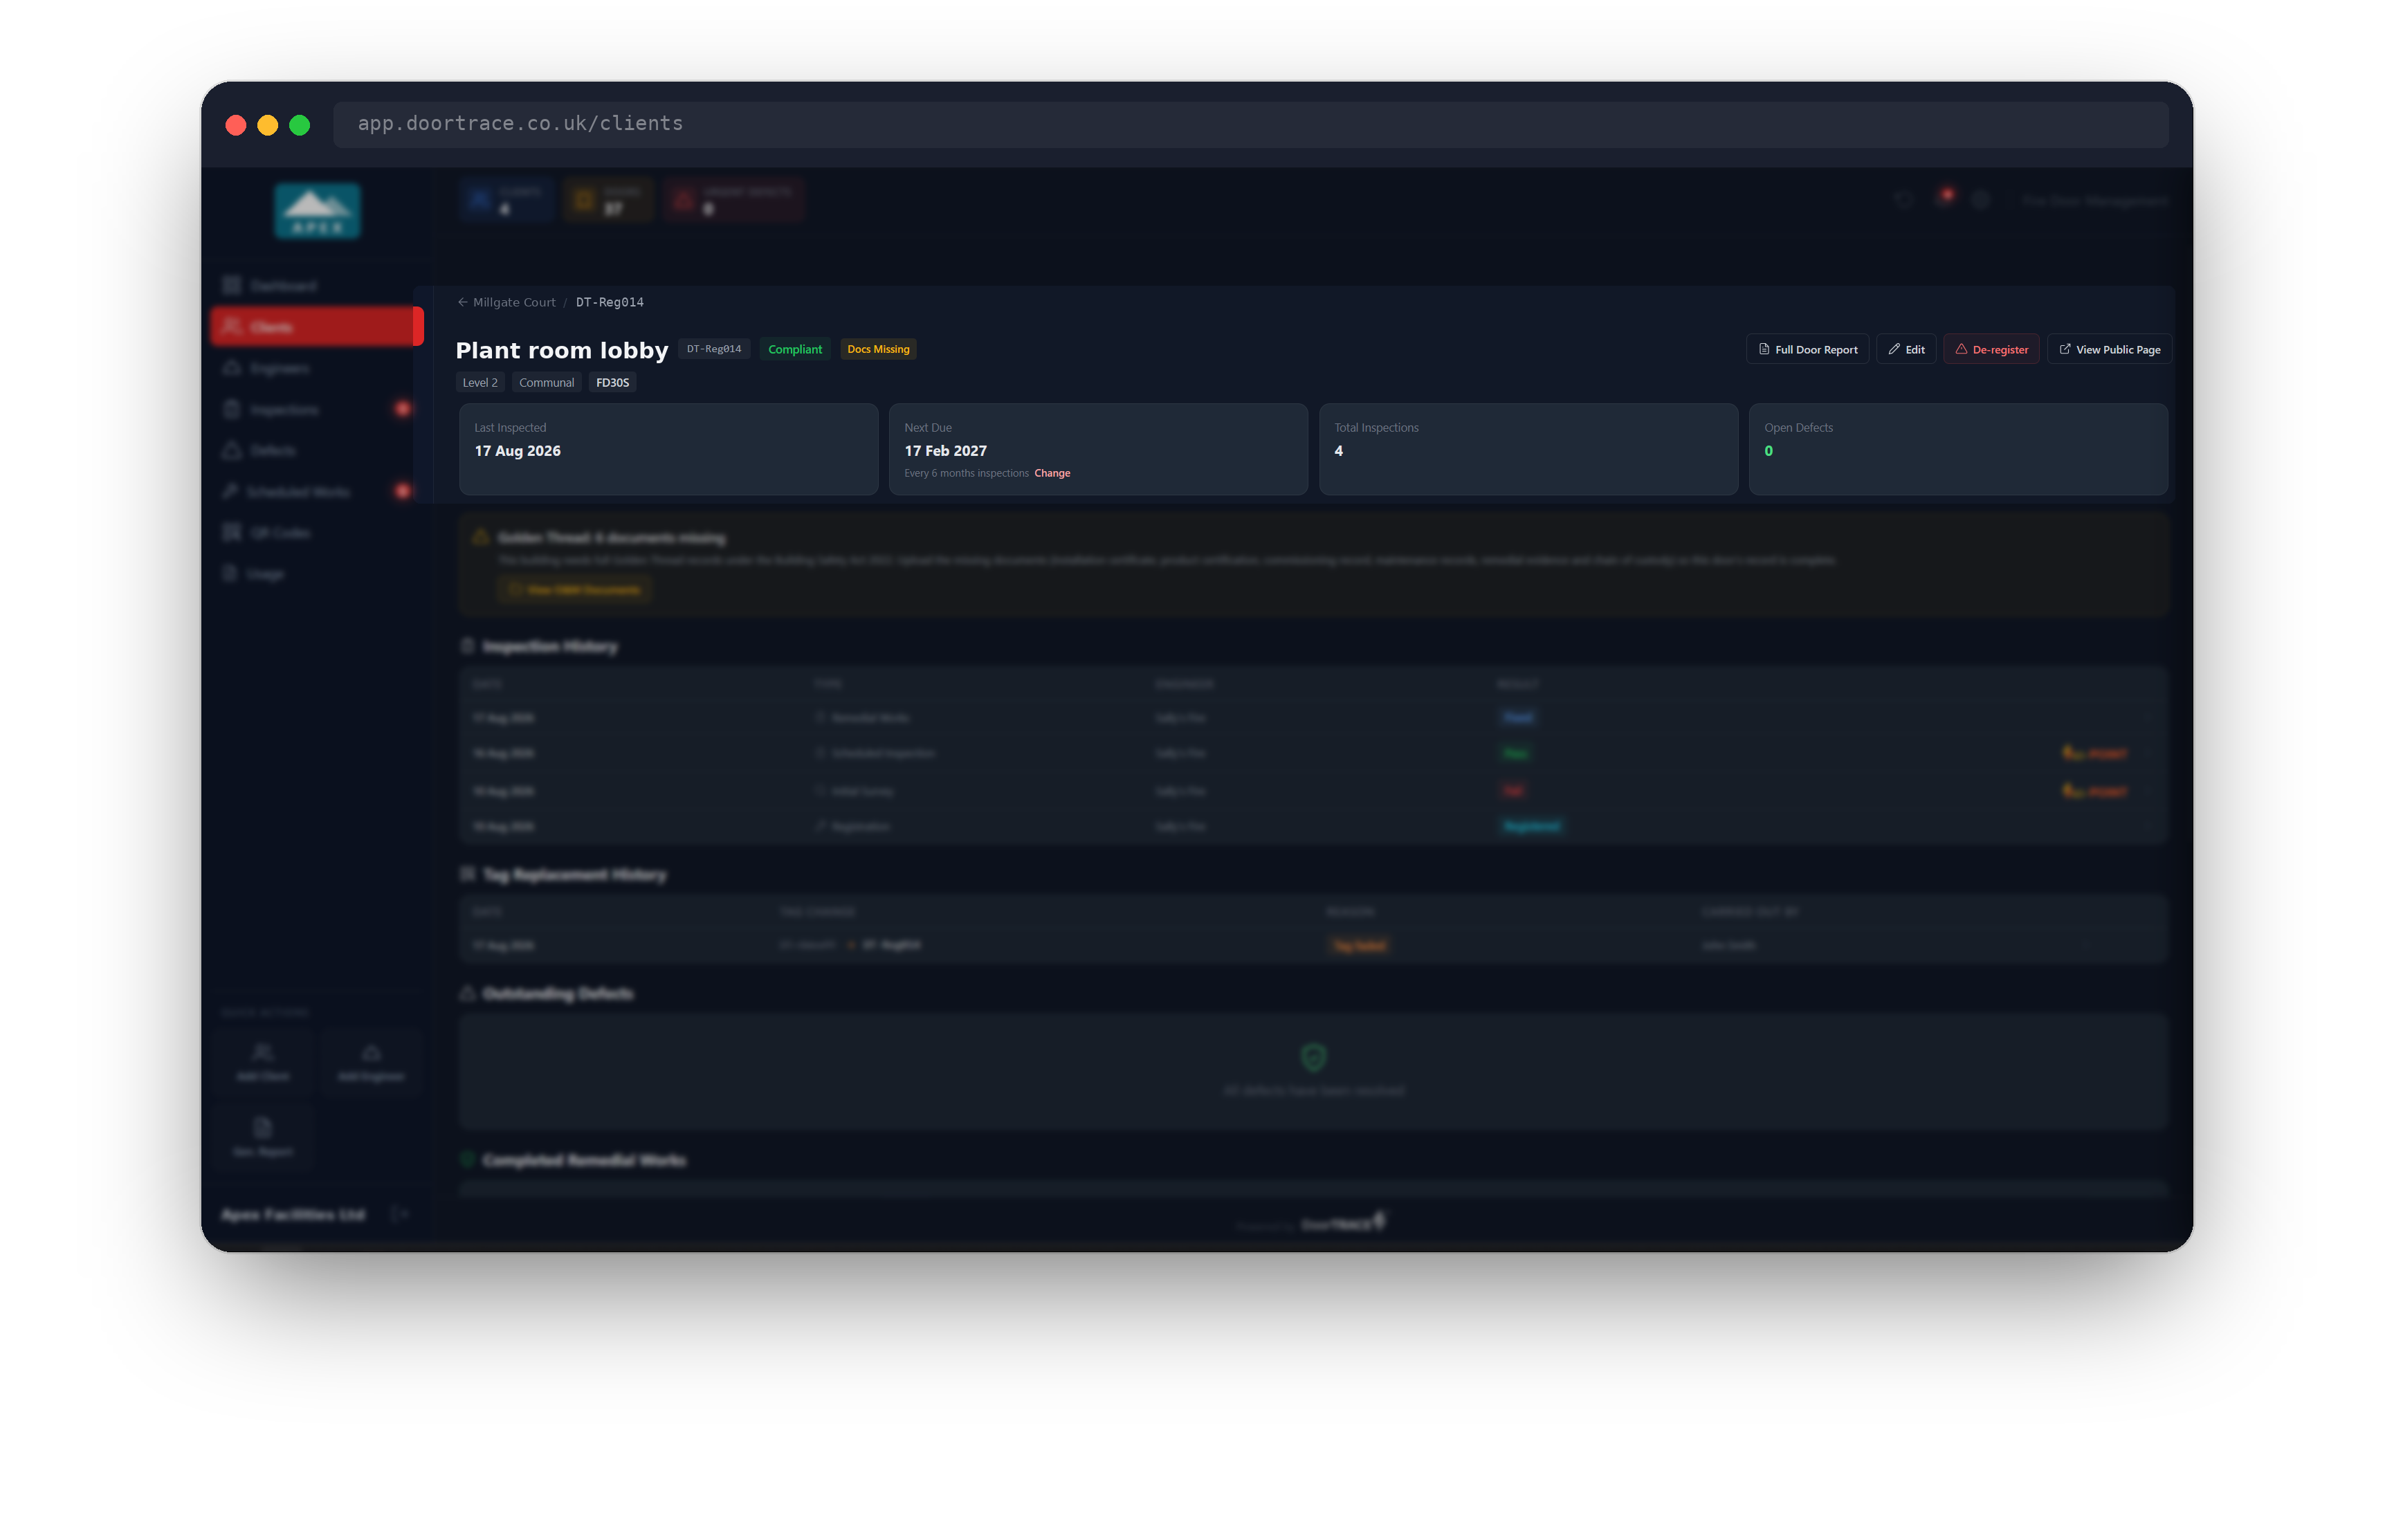The width and height of the screenshot is (2394, 1540).
Task: Focus the app.doortrace.co.uk address bar
Action: click(1250, 124)
